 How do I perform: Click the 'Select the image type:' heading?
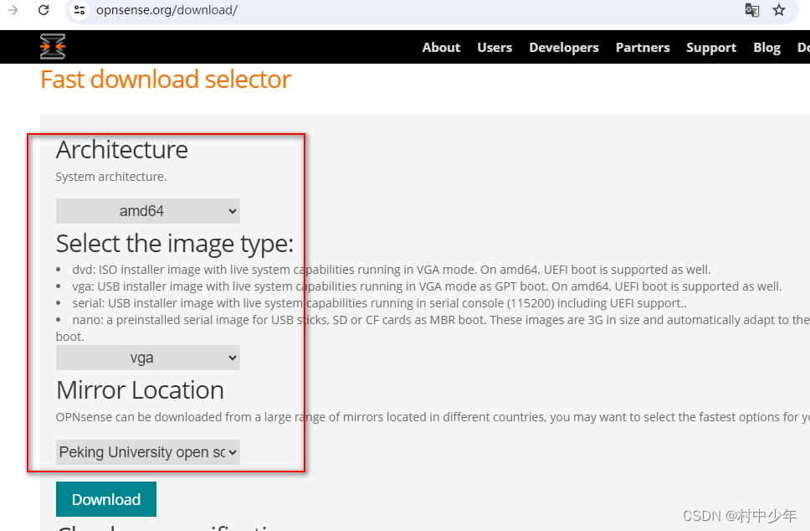click(175, 244)
